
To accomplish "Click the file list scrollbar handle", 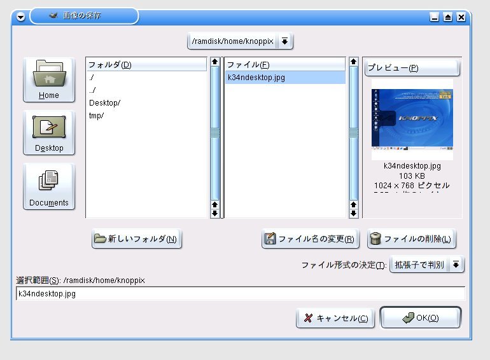I will tap(353, 133).
